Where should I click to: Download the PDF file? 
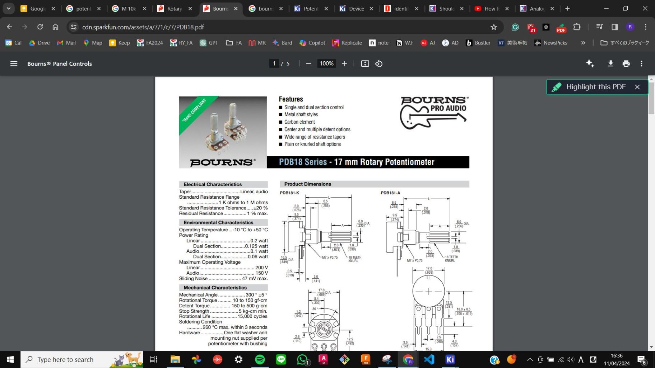click(x=610, y=63)
